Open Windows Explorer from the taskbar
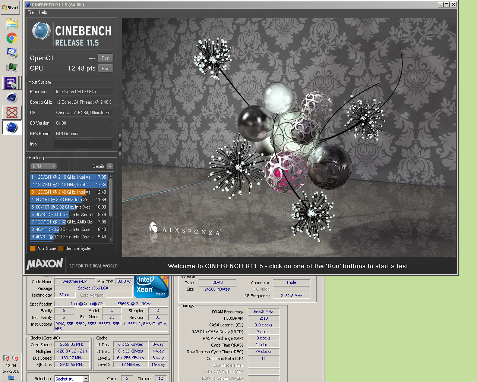The height and width of the screenshot is (382, 477). (12, 24)
